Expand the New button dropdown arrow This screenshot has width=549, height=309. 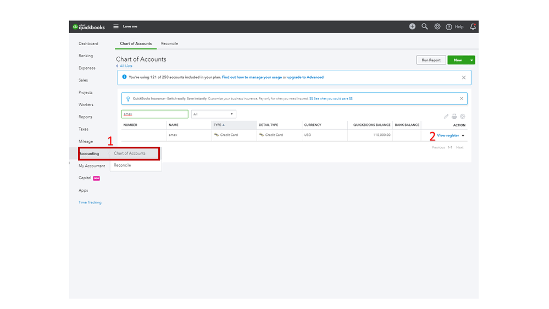pos(472,60)
